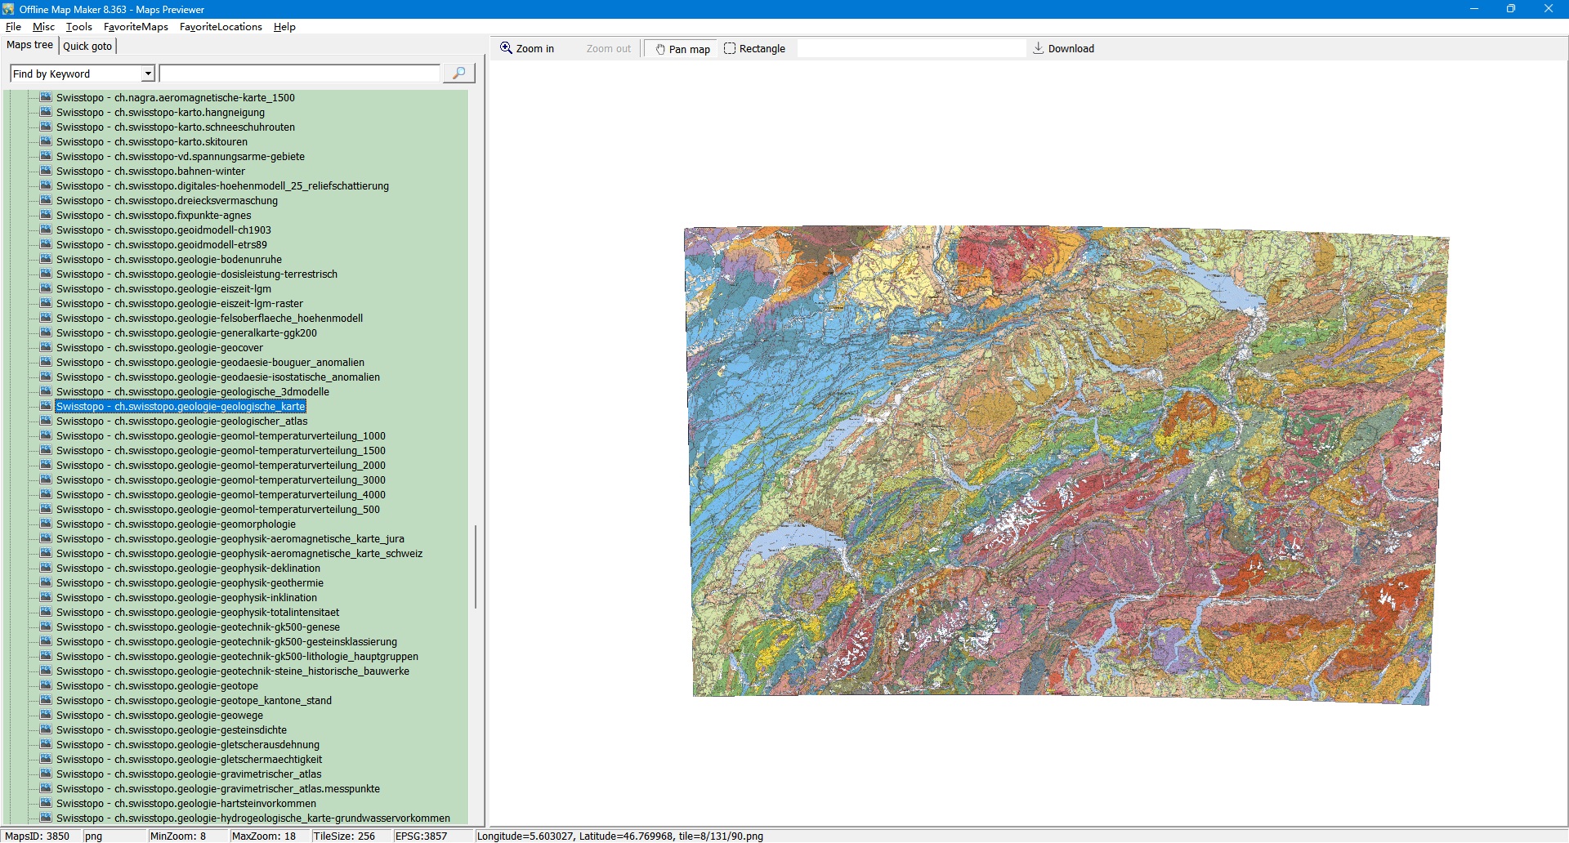Select geologie-geologischer_atlas in maps tree
This screenshot has height=843, width=1569.
click(181, 421)
